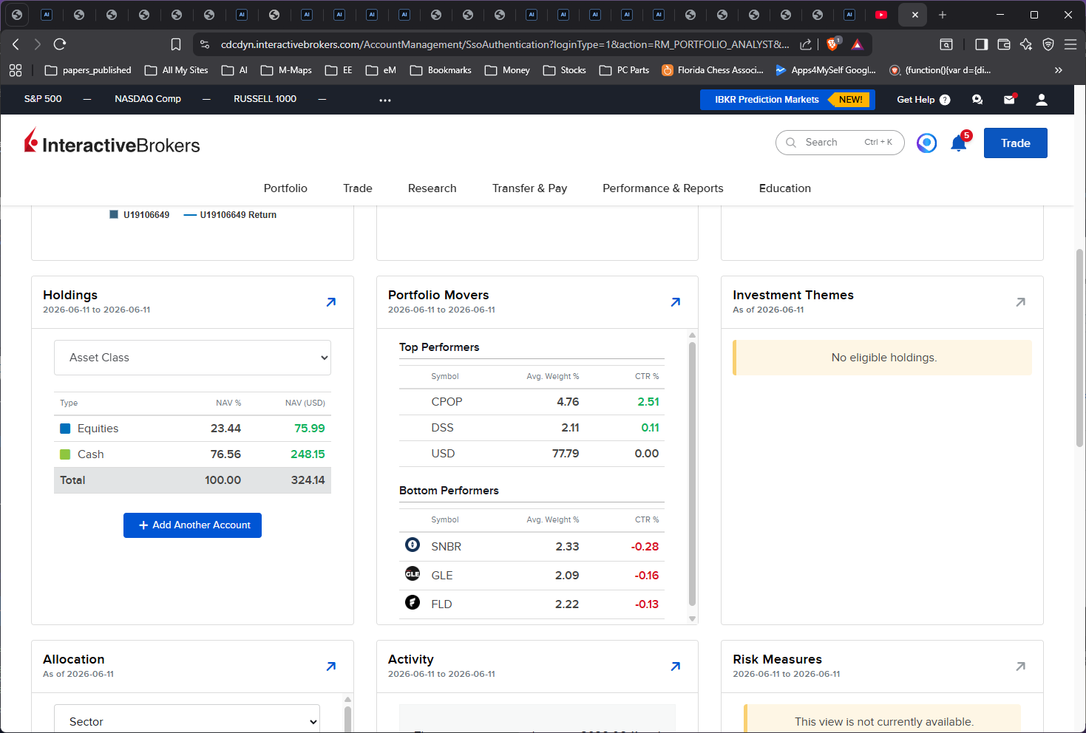The width and height of the screenshot is (1086, 733).
Task: Toggle the browser sidebar panel icon
Action: 982,44
